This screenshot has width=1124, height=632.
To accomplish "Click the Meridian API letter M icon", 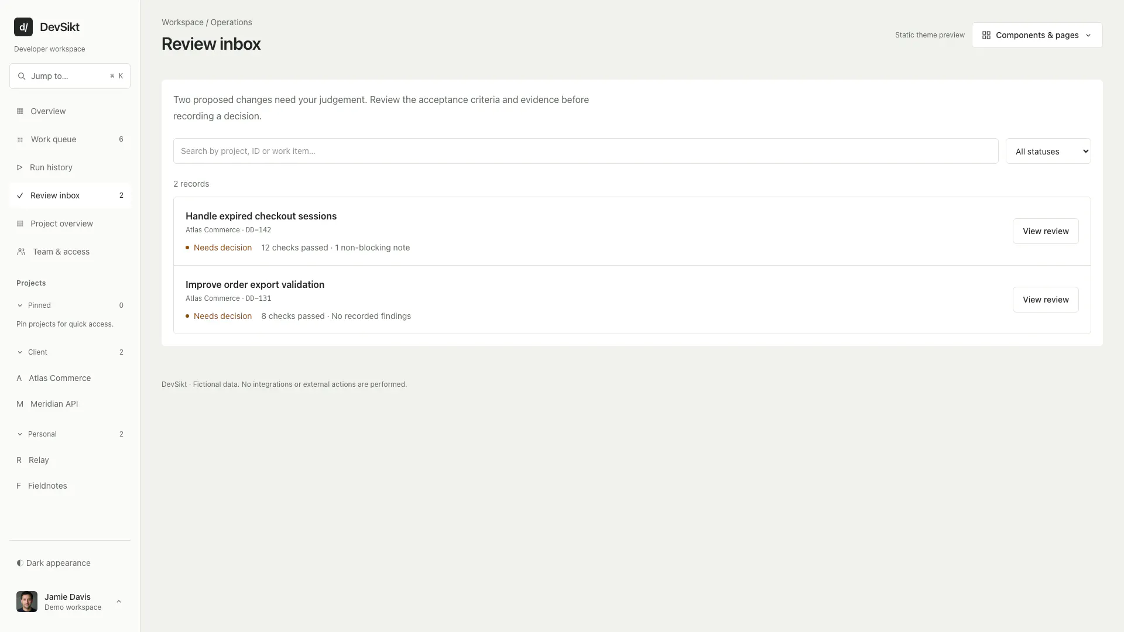I will [20, 404].
